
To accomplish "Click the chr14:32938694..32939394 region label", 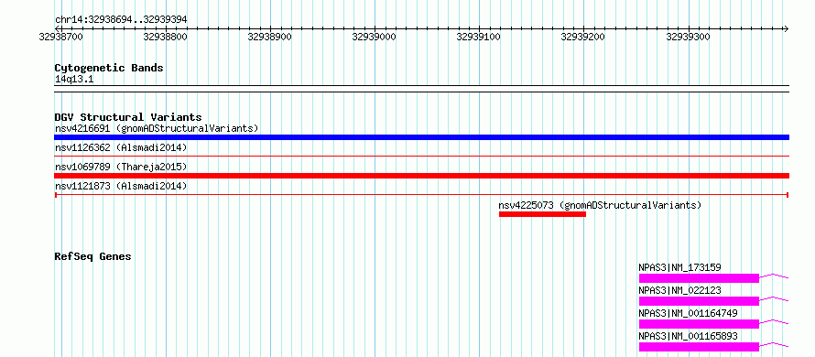I will (x=121, y=20).
